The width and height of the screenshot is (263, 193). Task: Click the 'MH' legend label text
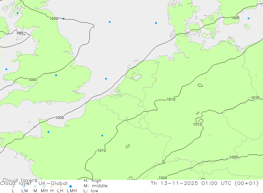(44, 191)
